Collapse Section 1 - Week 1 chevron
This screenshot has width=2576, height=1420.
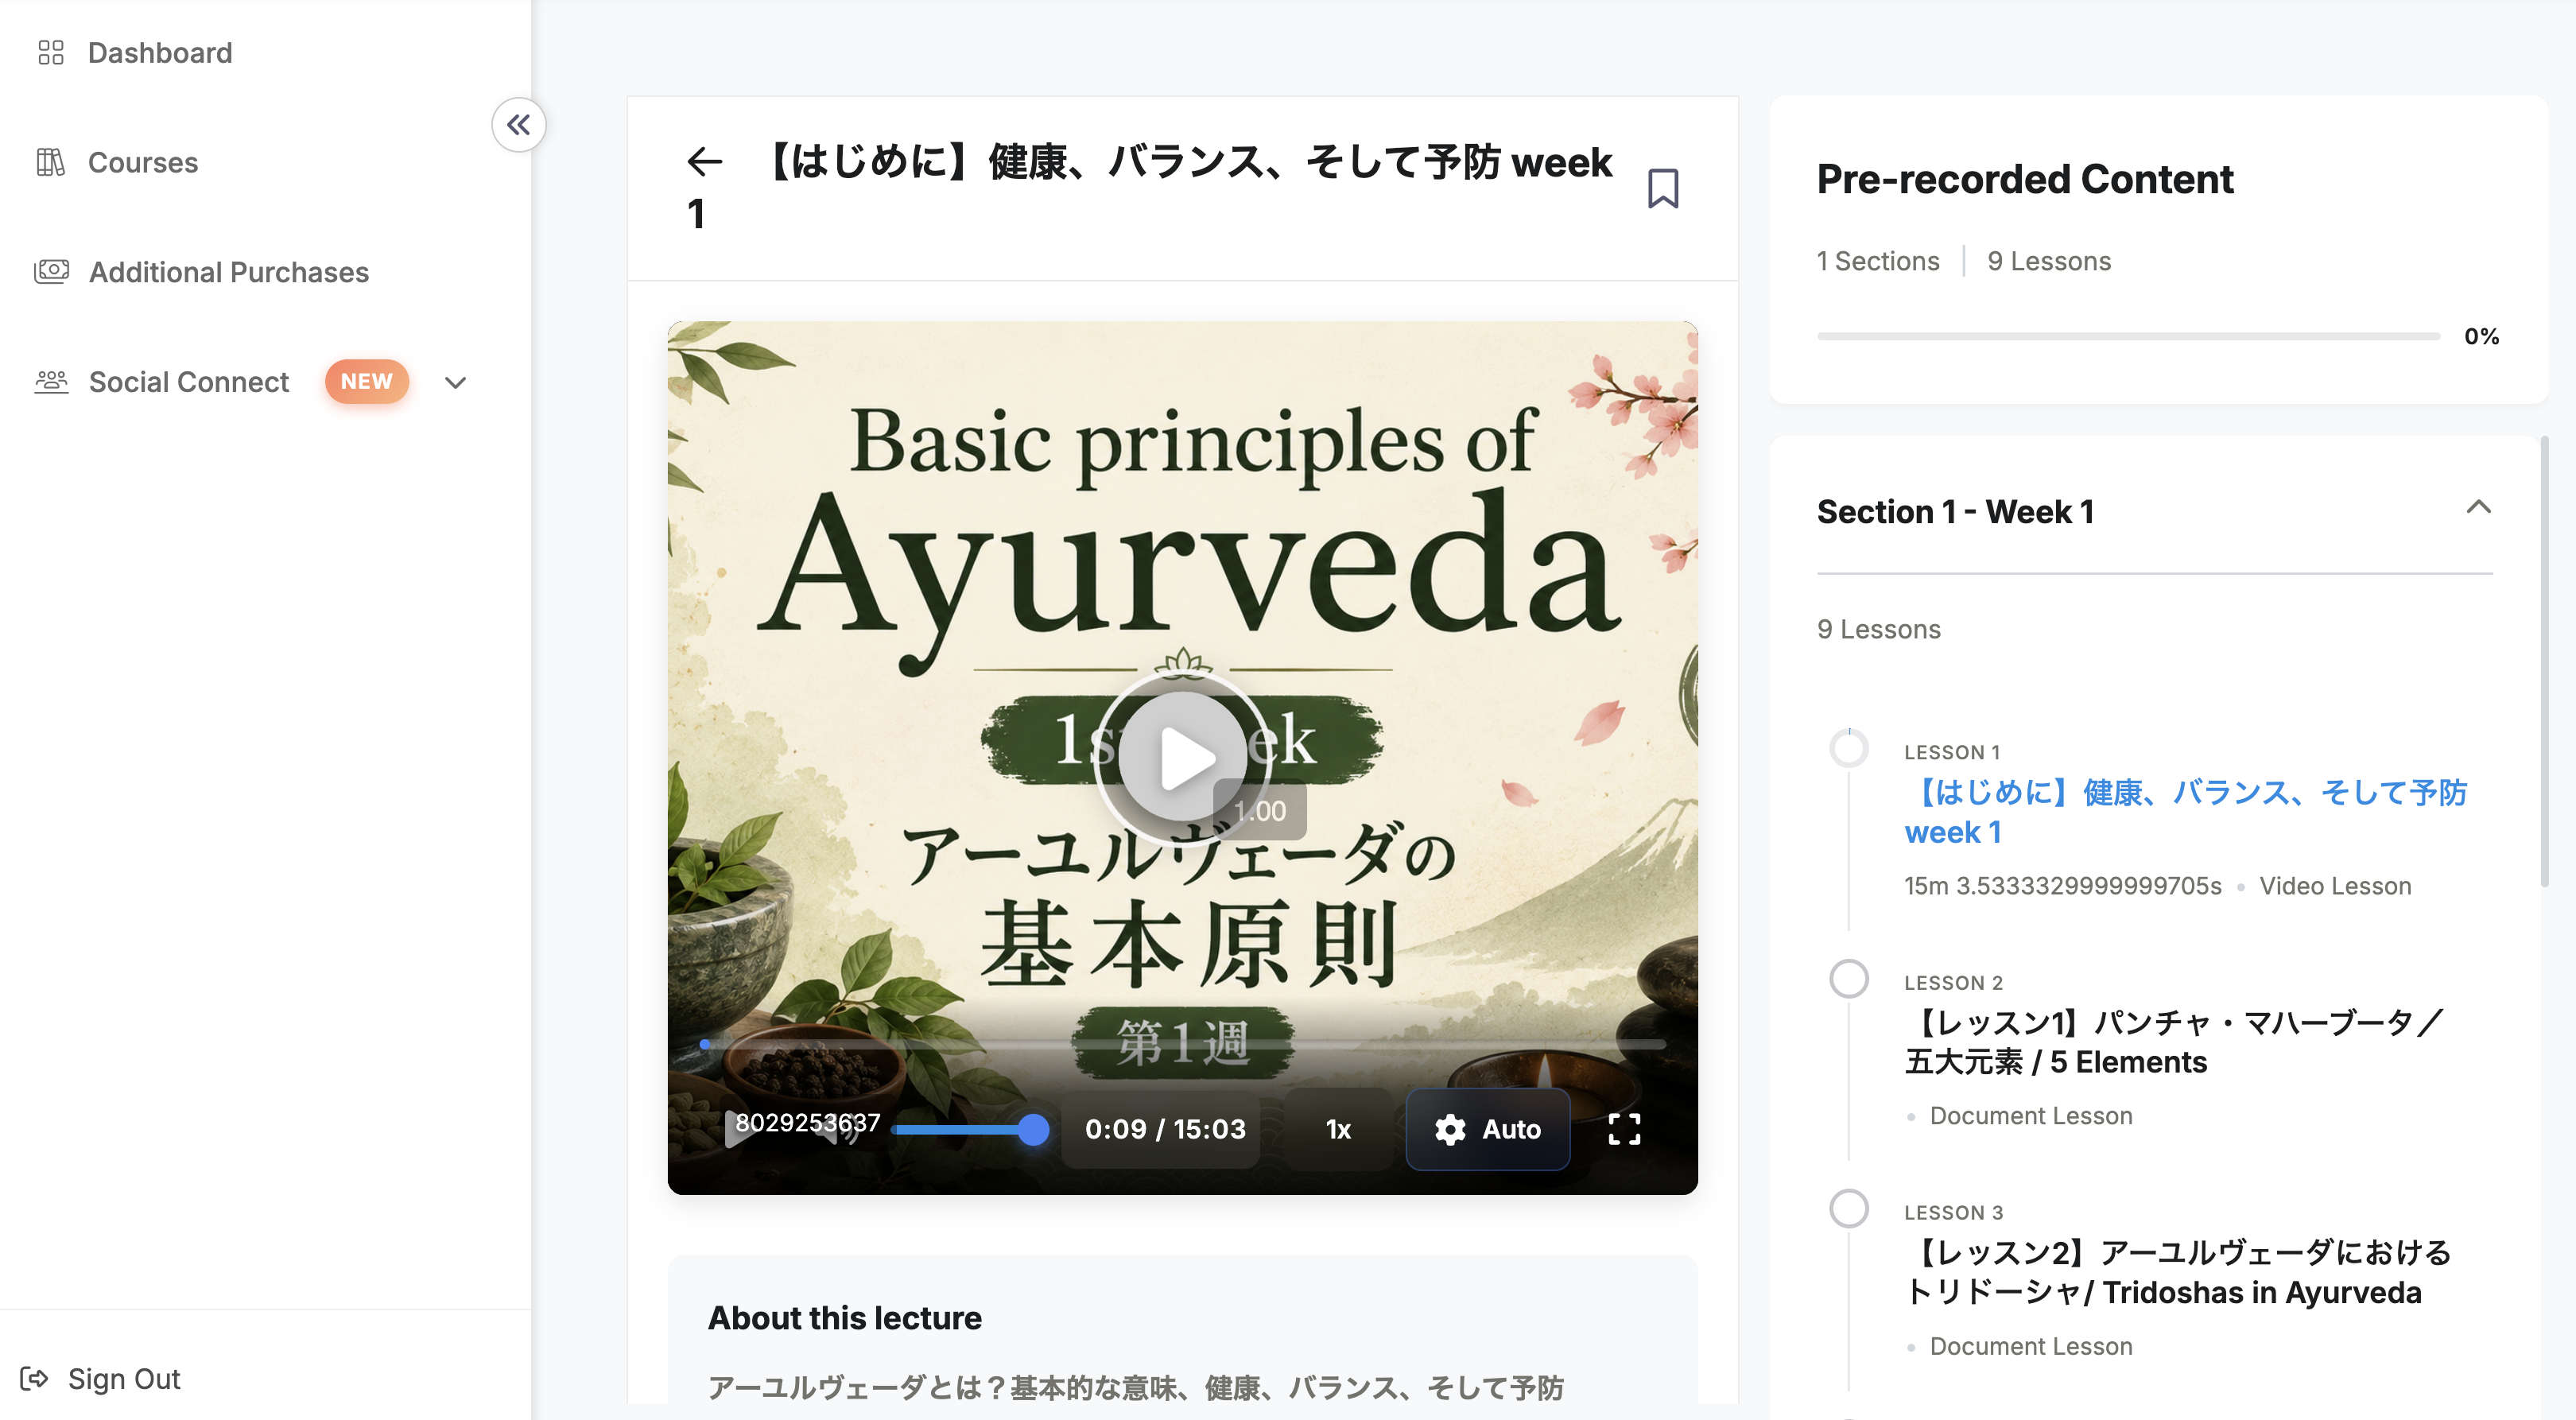pyautogui.click(x=2478, y=508)
